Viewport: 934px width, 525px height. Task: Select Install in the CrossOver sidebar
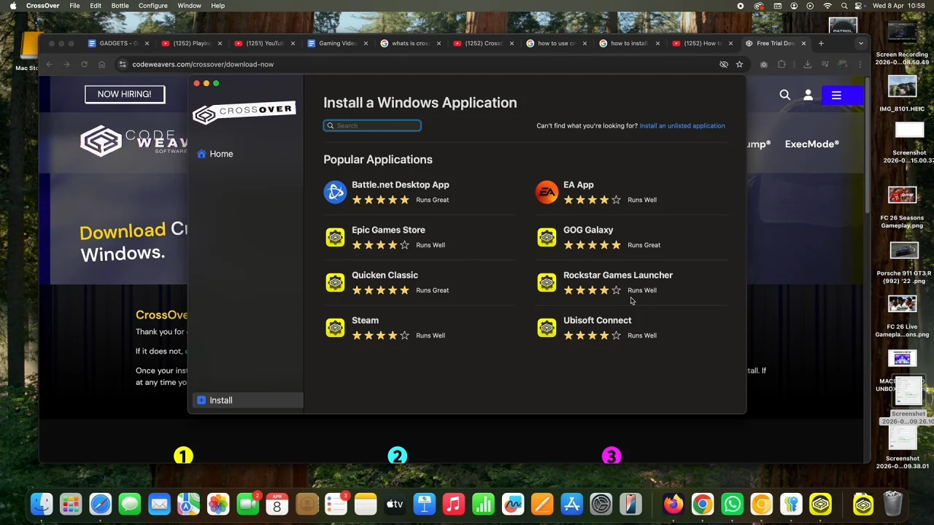coord(220,400)
